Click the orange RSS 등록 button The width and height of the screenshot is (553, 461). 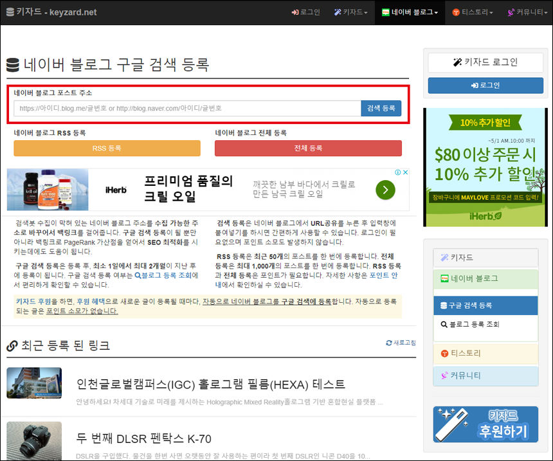[107, 148]
